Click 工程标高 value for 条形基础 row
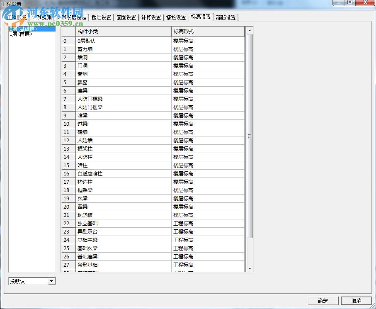 click(x=208, y=265)
